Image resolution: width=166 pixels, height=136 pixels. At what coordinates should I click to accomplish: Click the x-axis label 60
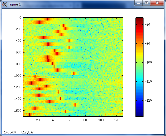pos(69,120)
